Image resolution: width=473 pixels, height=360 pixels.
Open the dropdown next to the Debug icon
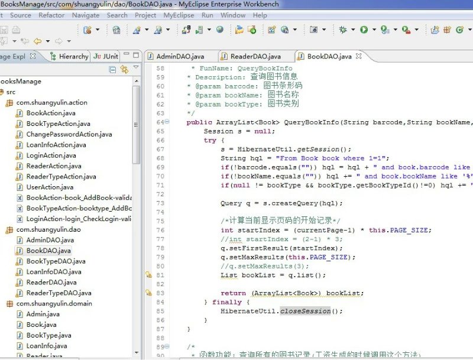click(x=353, y=30)
